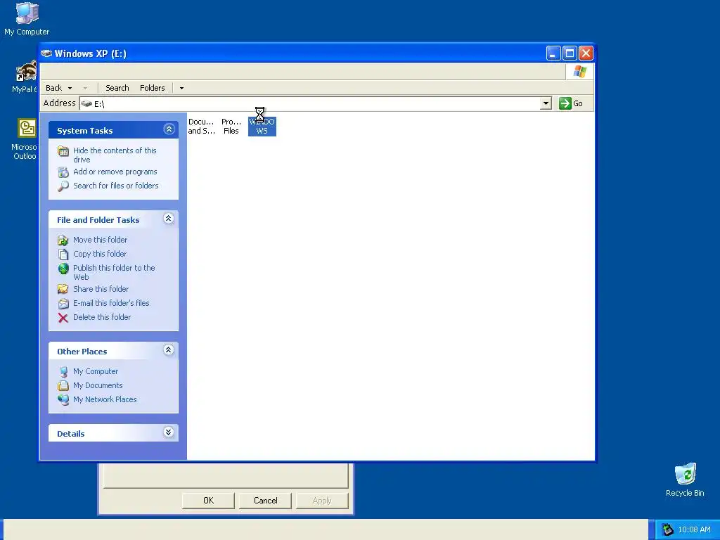Screen dimensions: 720x540
Task: Click the drive icon in the address bar
Action: 86,104
